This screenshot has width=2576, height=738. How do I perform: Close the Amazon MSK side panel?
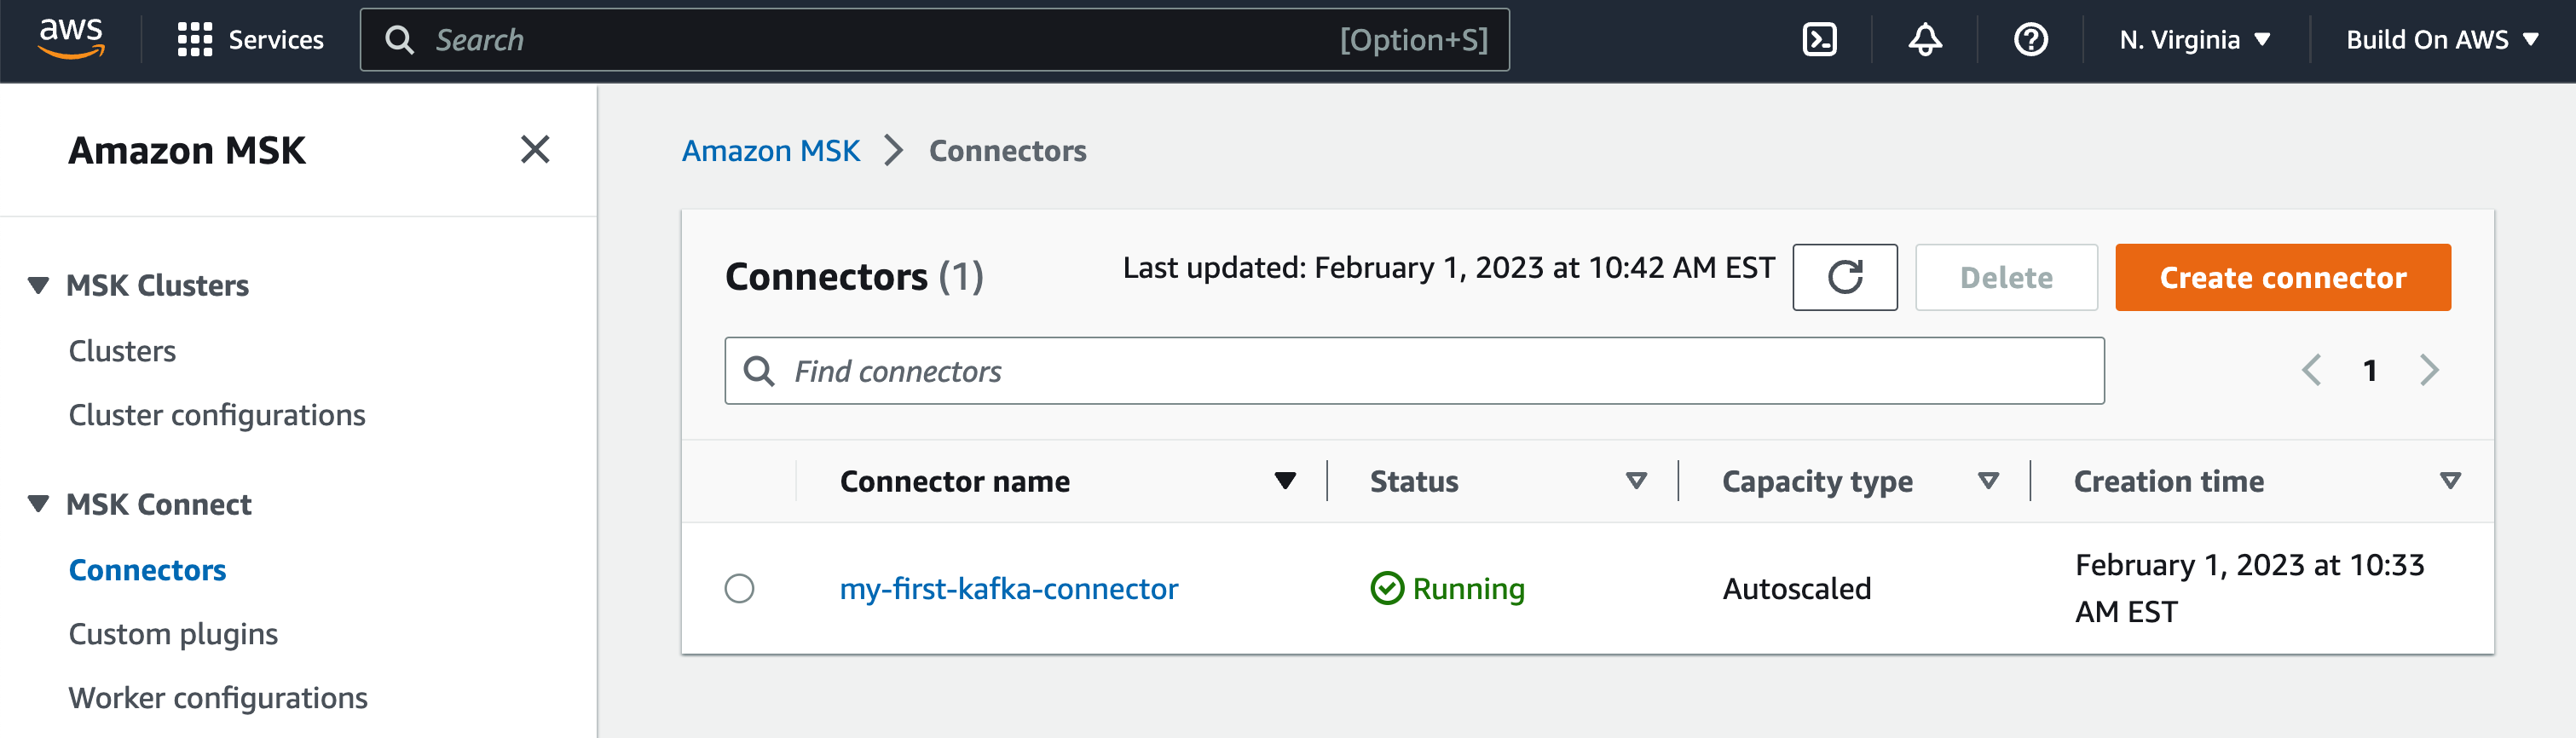pos(535,150)
